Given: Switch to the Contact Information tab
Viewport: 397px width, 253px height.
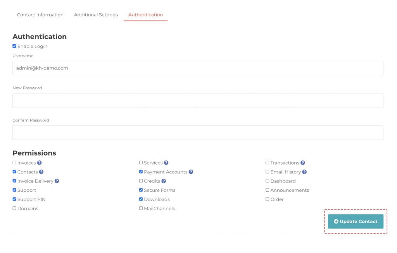Looking at the screenshot, I should point(40,15).
